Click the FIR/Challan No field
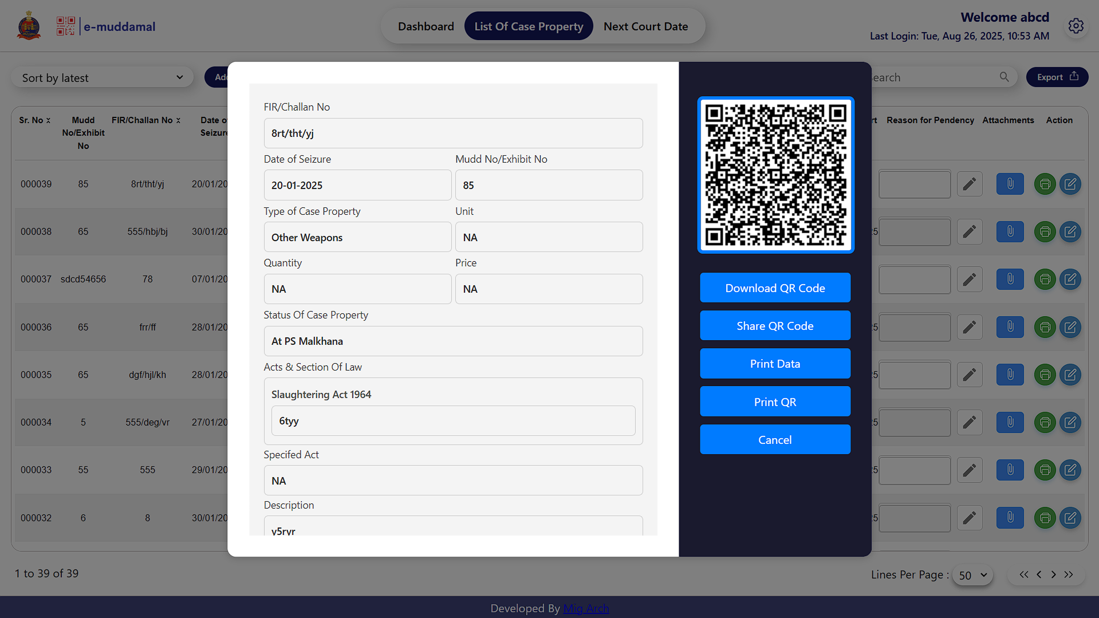 tap(453, 133)
